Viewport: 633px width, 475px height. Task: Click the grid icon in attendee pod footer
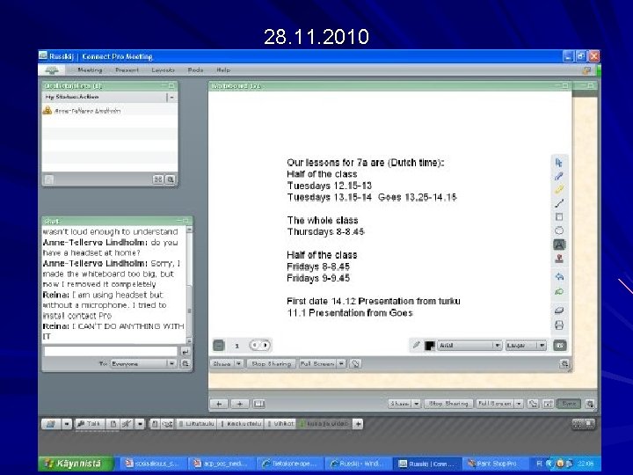[158, 179]
